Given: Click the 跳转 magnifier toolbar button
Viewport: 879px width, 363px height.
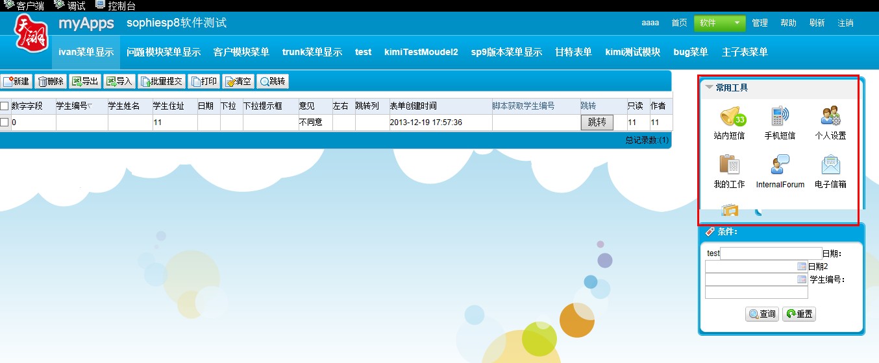Looking at the screenshot, I should coord(273,81).
